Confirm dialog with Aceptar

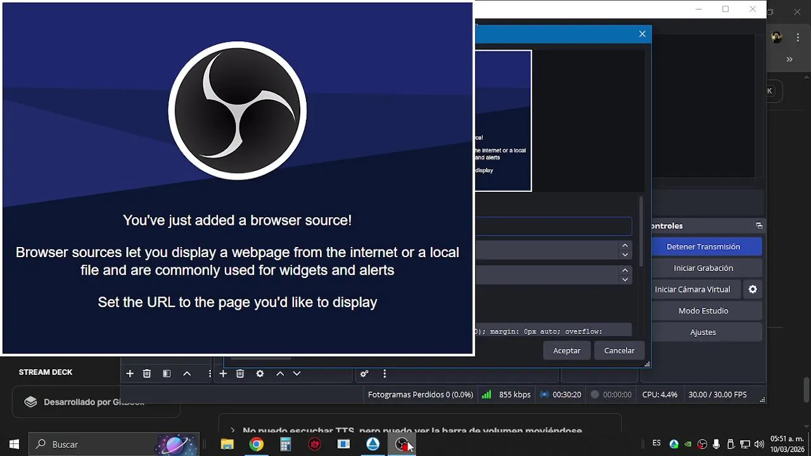point(567,351)
